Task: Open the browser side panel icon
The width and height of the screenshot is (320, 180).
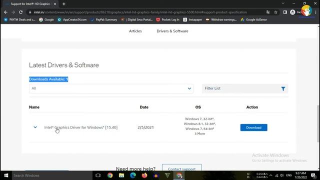Action: click(x=285, y=12)
